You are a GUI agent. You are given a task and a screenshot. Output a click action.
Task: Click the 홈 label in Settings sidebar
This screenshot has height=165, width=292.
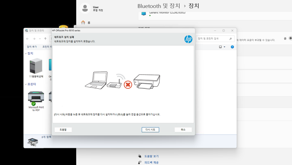pos(89,23)
